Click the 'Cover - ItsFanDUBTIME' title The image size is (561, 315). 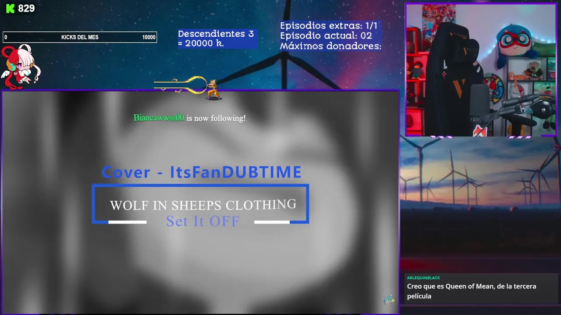point(202,172)
